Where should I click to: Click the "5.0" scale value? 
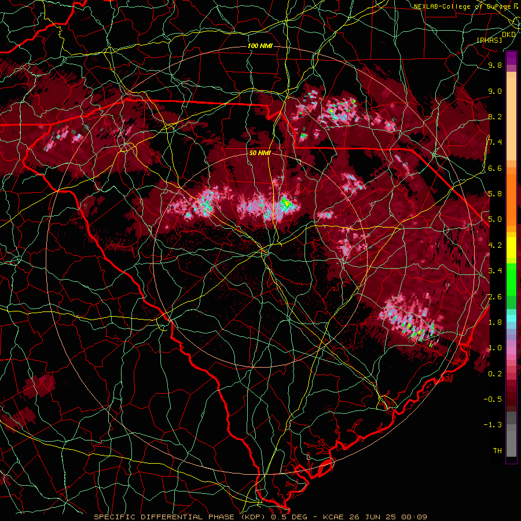pyautogui.click(x=495, y=219)
